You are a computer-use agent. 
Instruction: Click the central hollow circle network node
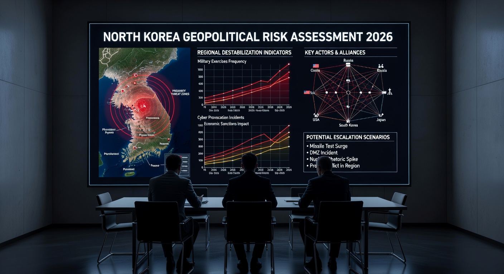(348, 92)
